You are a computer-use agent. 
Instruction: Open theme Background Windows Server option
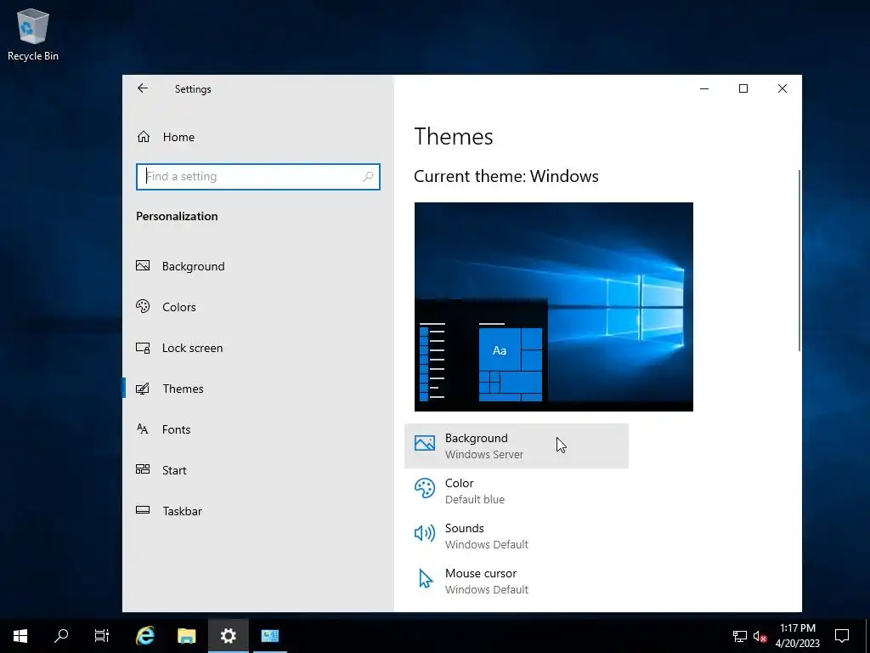(516, 446)
